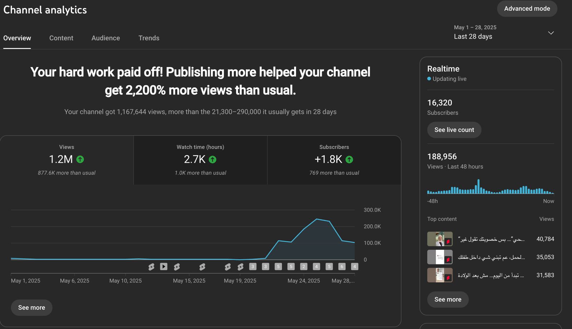The image size is (572, 329).
Task: Click the green up-arrow beside +1.8K subscribers
Action: point(349,160)
